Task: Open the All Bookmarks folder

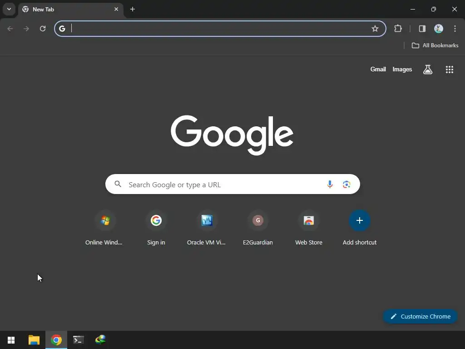Action: [435, 45]
